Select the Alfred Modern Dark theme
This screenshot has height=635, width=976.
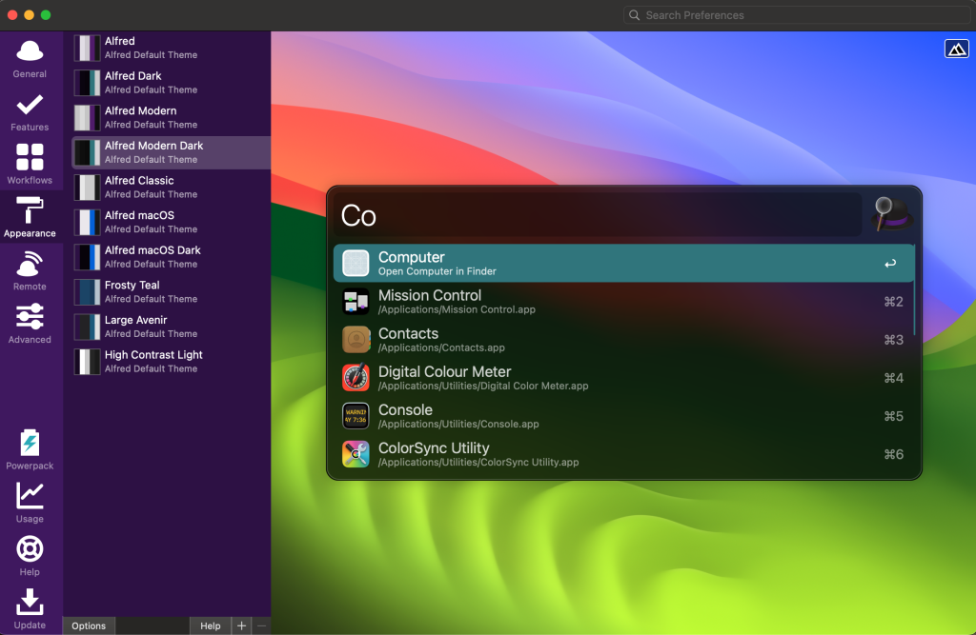tap(172, 152)
